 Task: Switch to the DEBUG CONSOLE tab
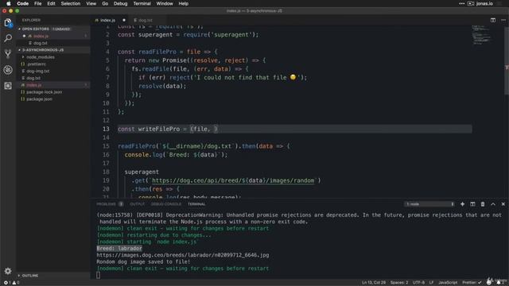coord(166,204)
